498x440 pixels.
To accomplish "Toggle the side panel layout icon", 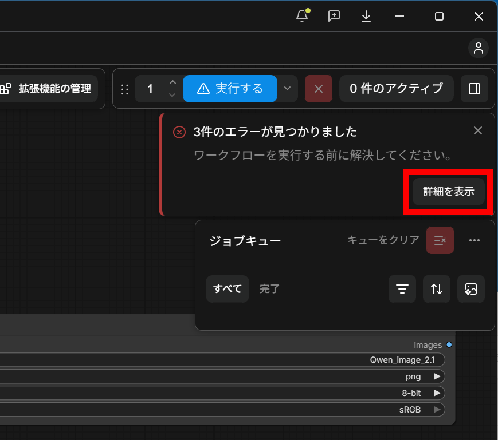I will (475, 89).
